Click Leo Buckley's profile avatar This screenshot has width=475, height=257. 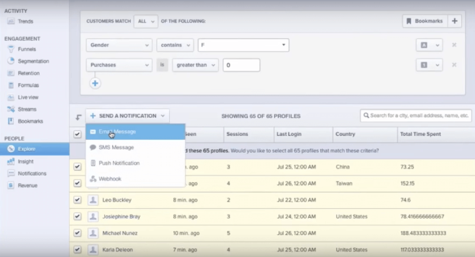[93, 200]
